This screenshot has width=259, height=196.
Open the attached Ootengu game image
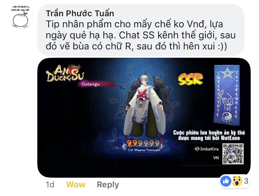144,118
